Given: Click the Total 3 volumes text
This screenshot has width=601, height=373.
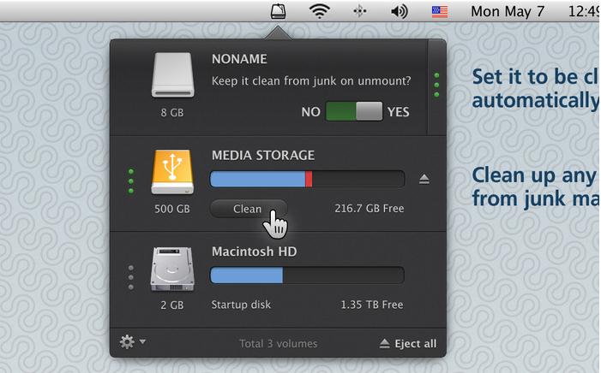Looking at the screenshot, I should (x=279, y=344).
